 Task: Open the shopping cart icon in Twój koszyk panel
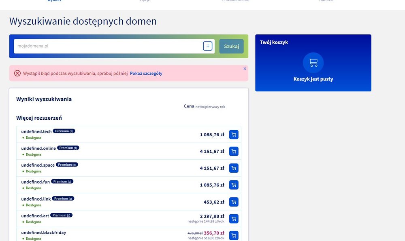click(313, 62)
